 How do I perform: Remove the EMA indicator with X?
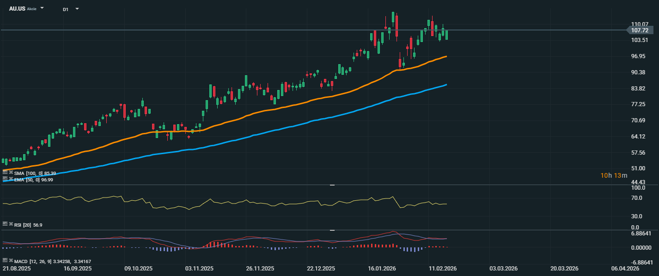(11, 179)
